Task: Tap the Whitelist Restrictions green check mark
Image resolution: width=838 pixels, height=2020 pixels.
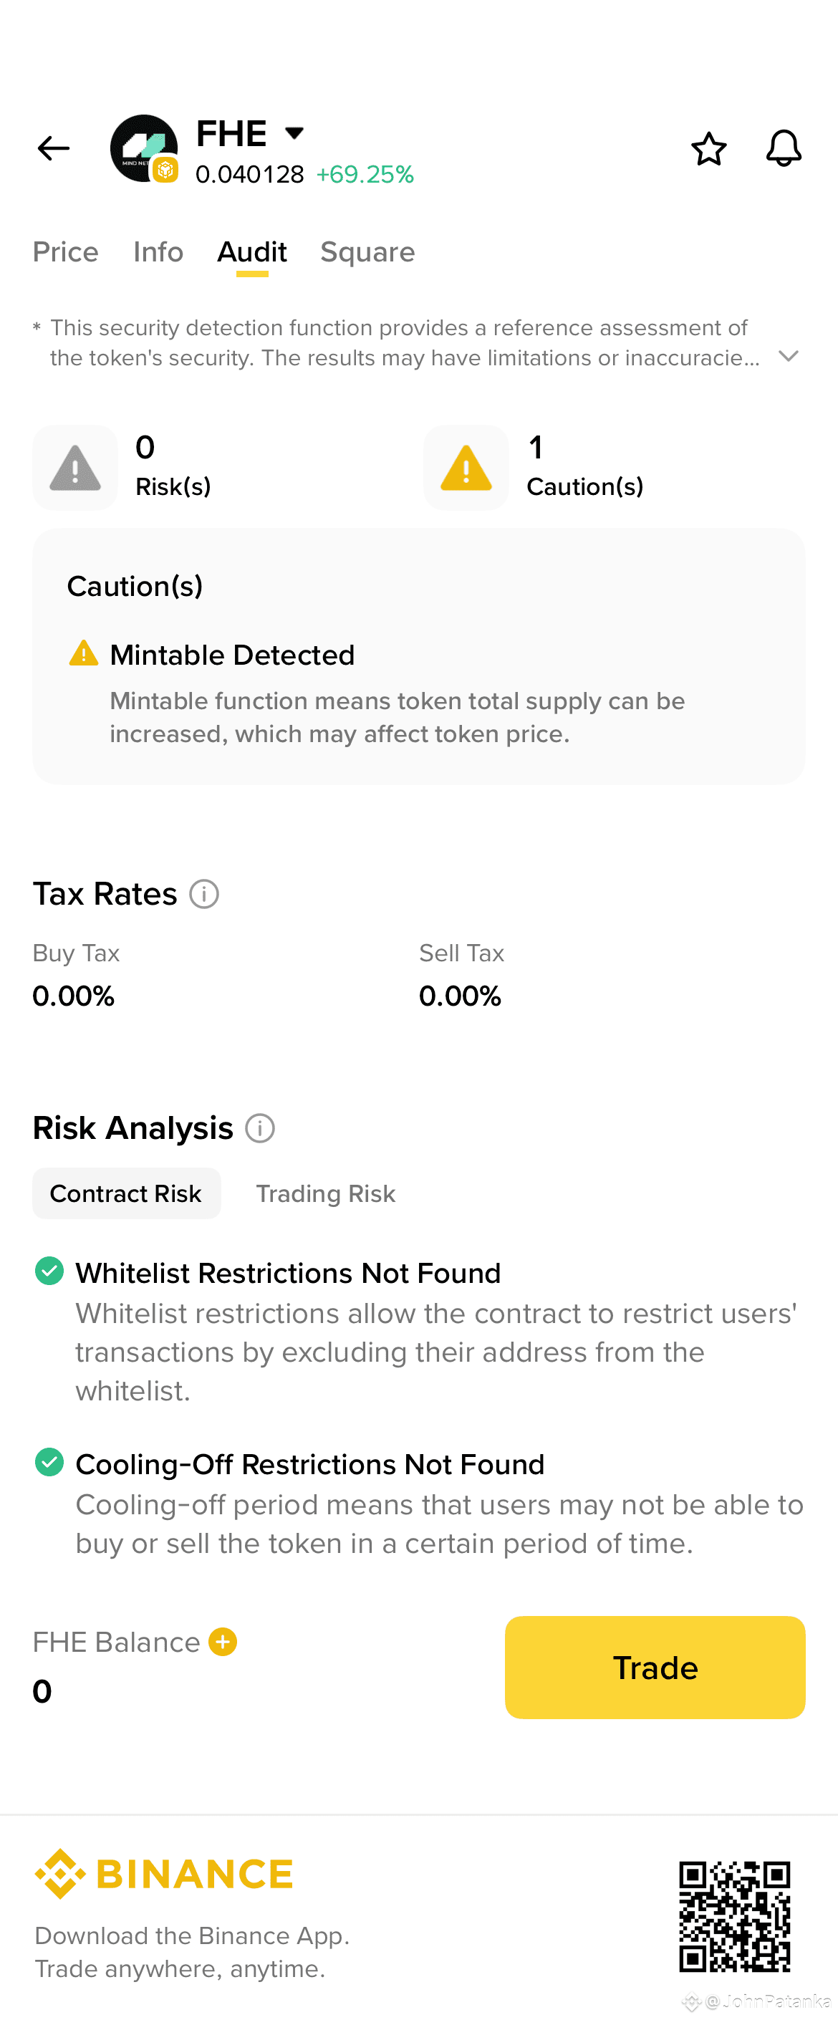Action: [x=49, y=1270]
